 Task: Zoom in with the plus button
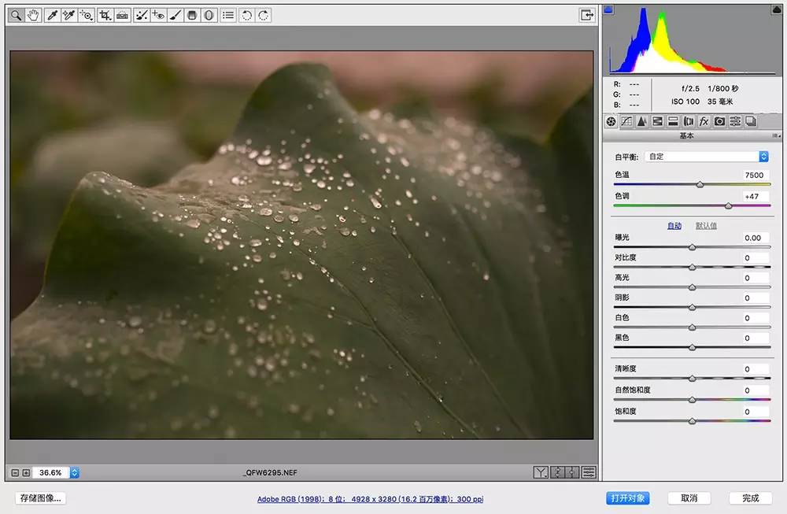[x=26, y=473]
